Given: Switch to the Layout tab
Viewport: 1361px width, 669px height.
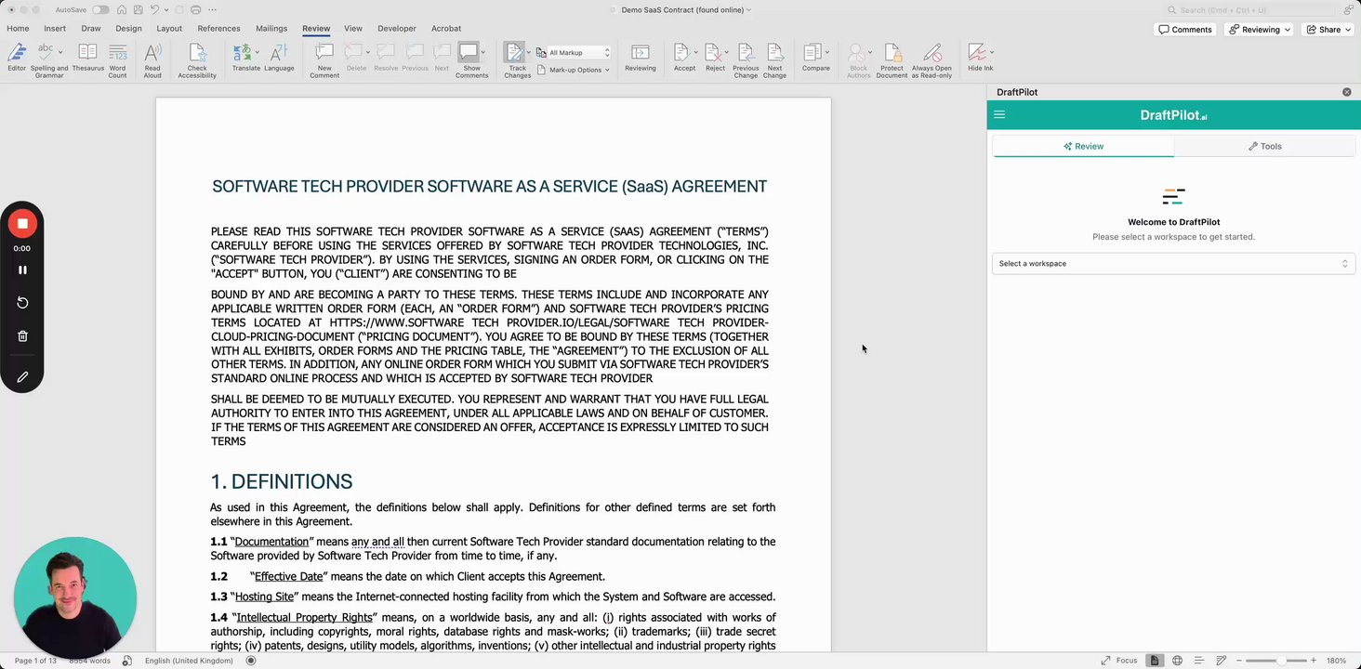Looking at the screenshot, I should click(169, 29).
